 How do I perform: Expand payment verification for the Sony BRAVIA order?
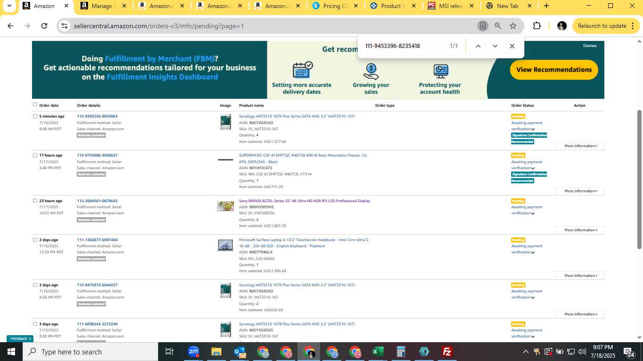(x=533, y=213)
